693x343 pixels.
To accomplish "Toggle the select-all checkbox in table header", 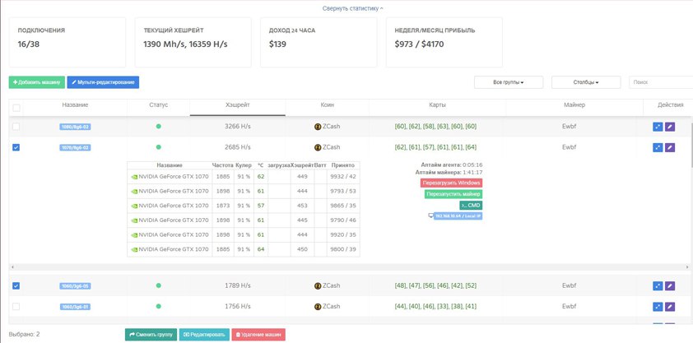I will [x=16, y=107].
